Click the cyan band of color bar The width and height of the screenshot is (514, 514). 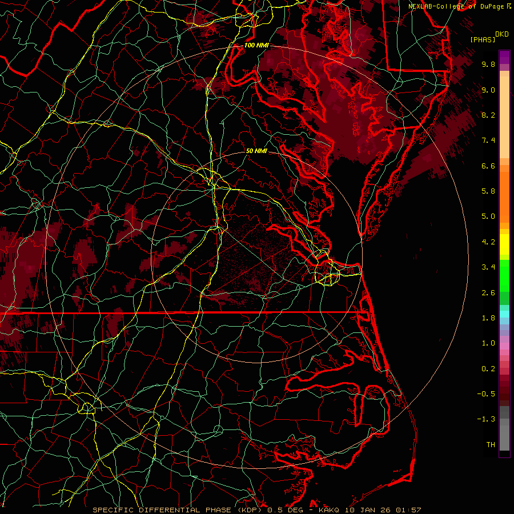coord(504,314)
